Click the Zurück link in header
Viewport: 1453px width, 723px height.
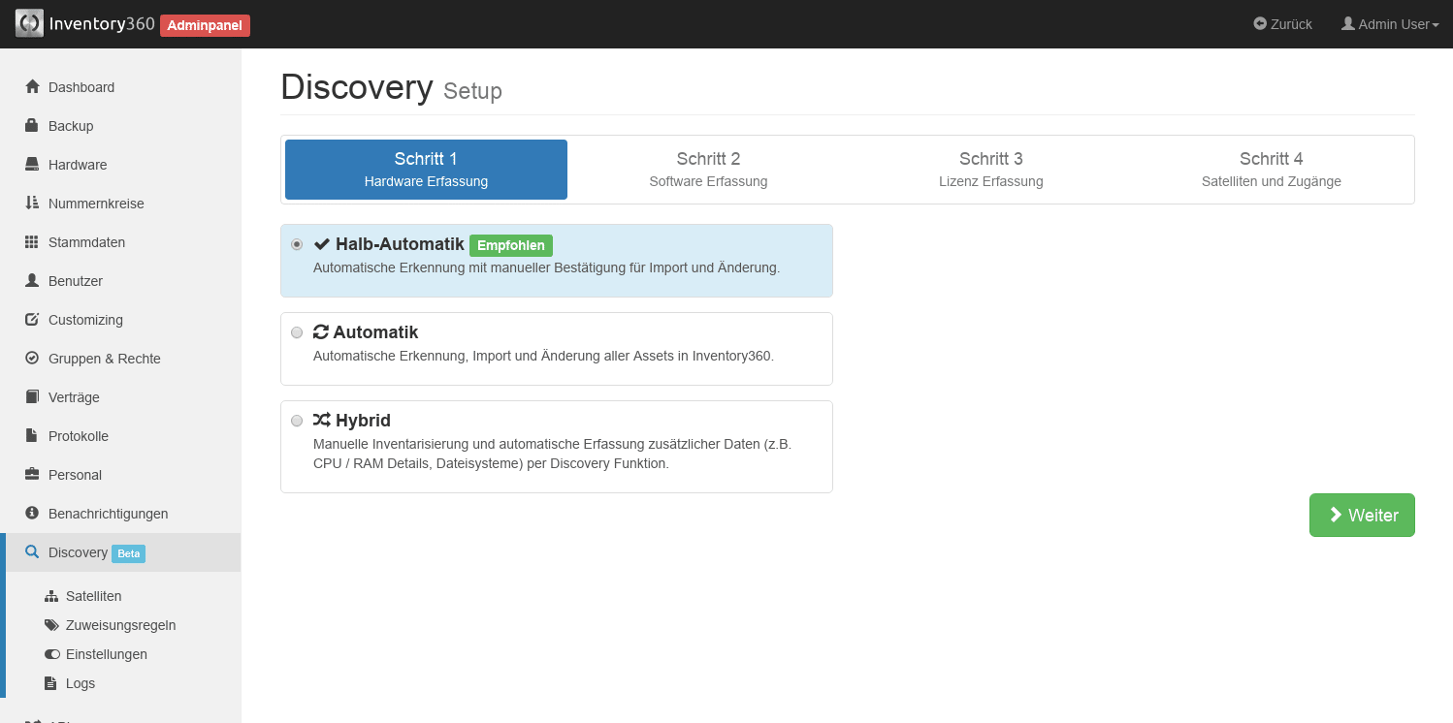1282,24
